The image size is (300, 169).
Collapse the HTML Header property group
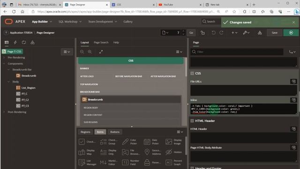point(192,121)
